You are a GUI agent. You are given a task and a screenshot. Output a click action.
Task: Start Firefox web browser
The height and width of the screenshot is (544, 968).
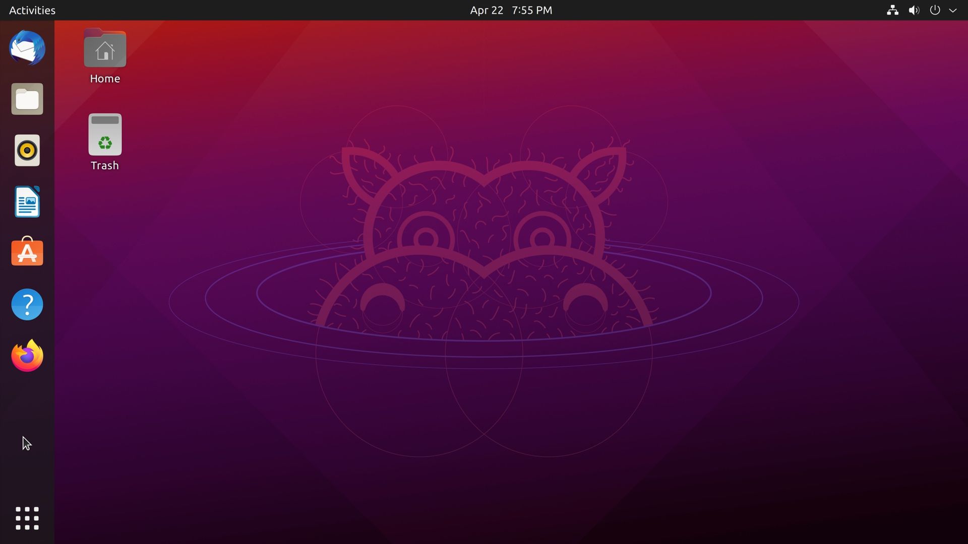(x=27, y=356)
